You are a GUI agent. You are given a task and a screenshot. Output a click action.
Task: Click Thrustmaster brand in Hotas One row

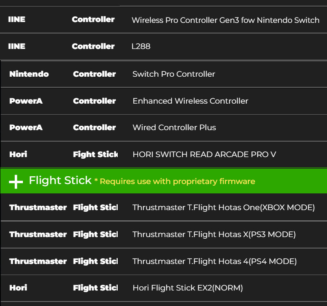tap(38, 208)
